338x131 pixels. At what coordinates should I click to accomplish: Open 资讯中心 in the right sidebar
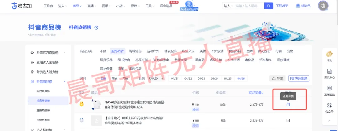pos(329,73)
